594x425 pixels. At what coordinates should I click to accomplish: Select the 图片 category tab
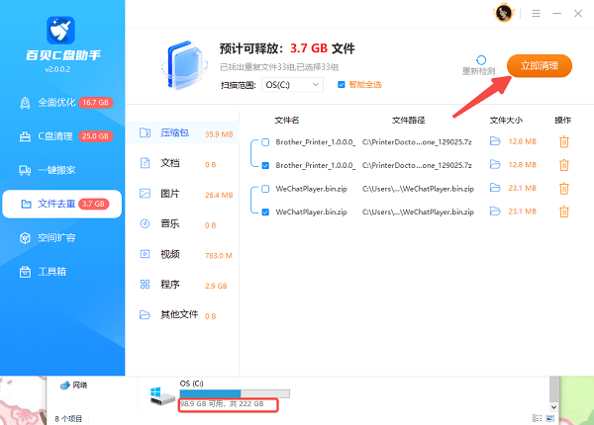tap(182, 194)
